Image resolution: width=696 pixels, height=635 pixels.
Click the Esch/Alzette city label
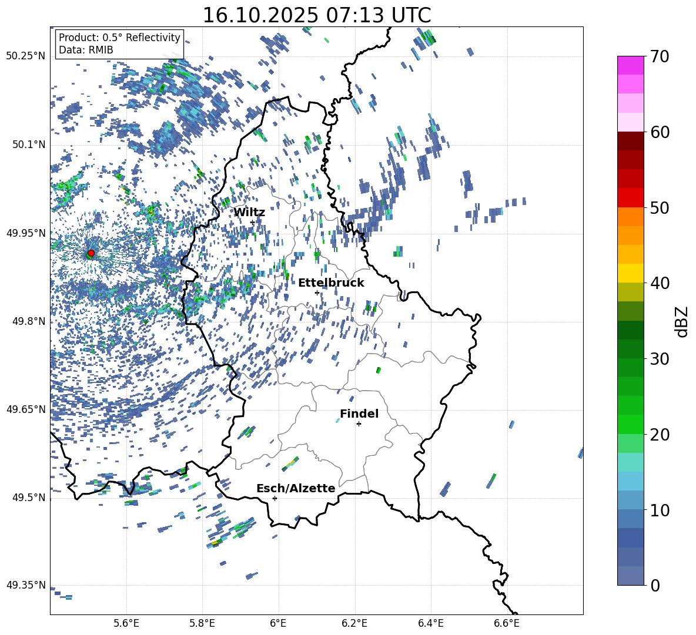click(296, 488)
